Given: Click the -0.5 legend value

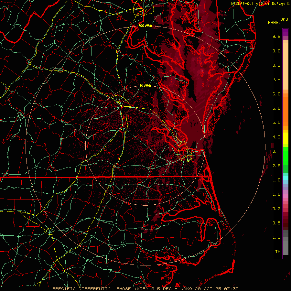Looking at the screenshot, I should (x=275, y=223).
